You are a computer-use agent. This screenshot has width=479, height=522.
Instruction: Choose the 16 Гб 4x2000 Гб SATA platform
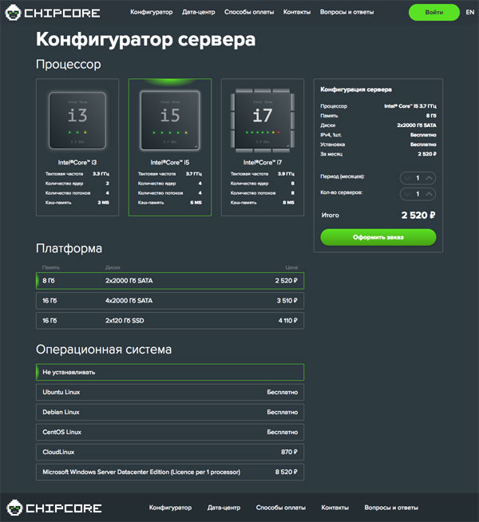170,301
